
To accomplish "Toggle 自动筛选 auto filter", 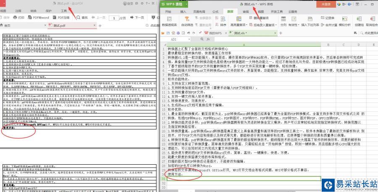I will coord(187,21).
